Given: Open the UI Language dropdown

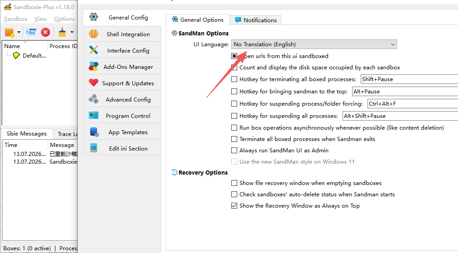Looking at the screenshot, I should [x=314, y=44].
